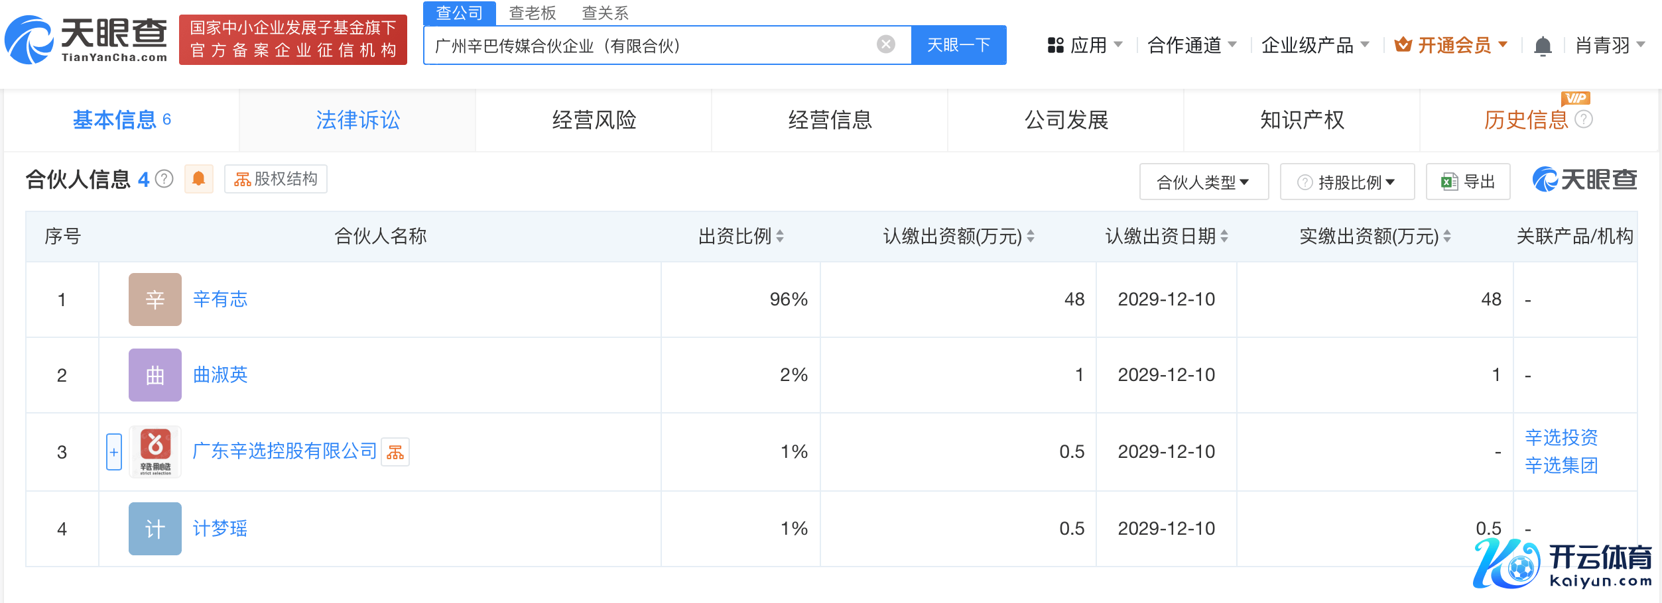Click the help icon beside 历史信息 tab
This screenshot has width=1662, height=603.
click(1584, 119)
